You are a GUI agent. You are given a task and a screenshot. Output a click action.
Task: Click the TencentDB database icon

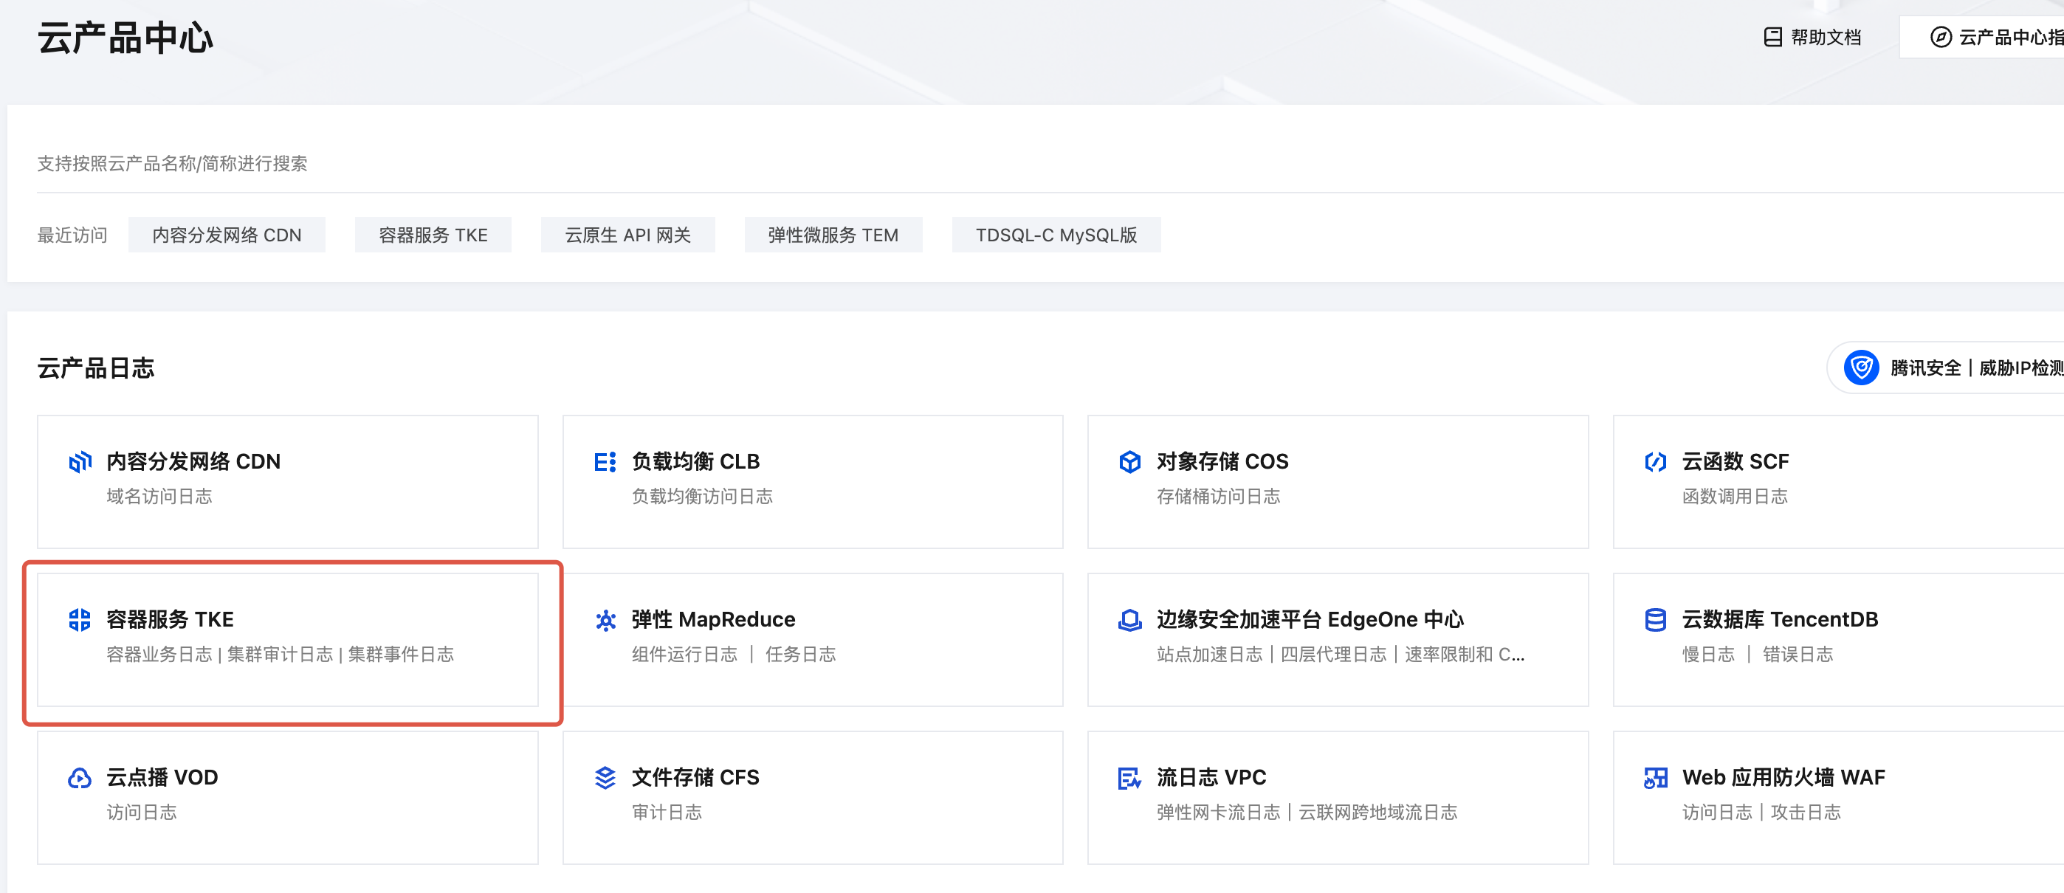tap(1655, 620)
